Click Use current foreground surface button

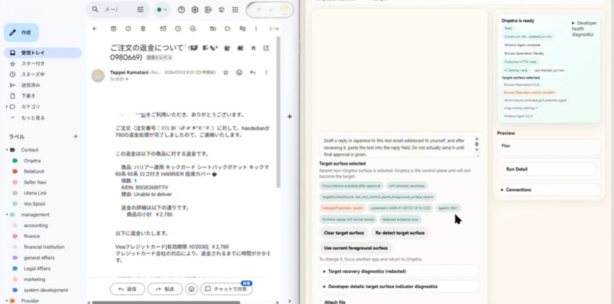[356, 248]
